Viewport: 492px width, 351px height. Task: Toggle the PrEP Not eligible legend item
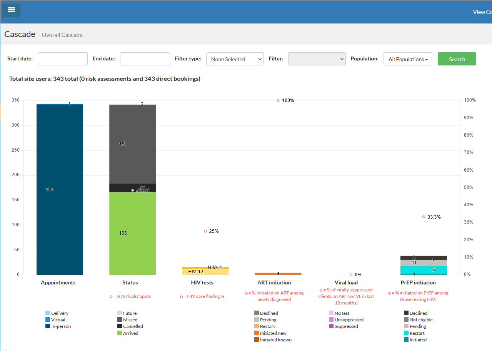click(x=420, y=320)
